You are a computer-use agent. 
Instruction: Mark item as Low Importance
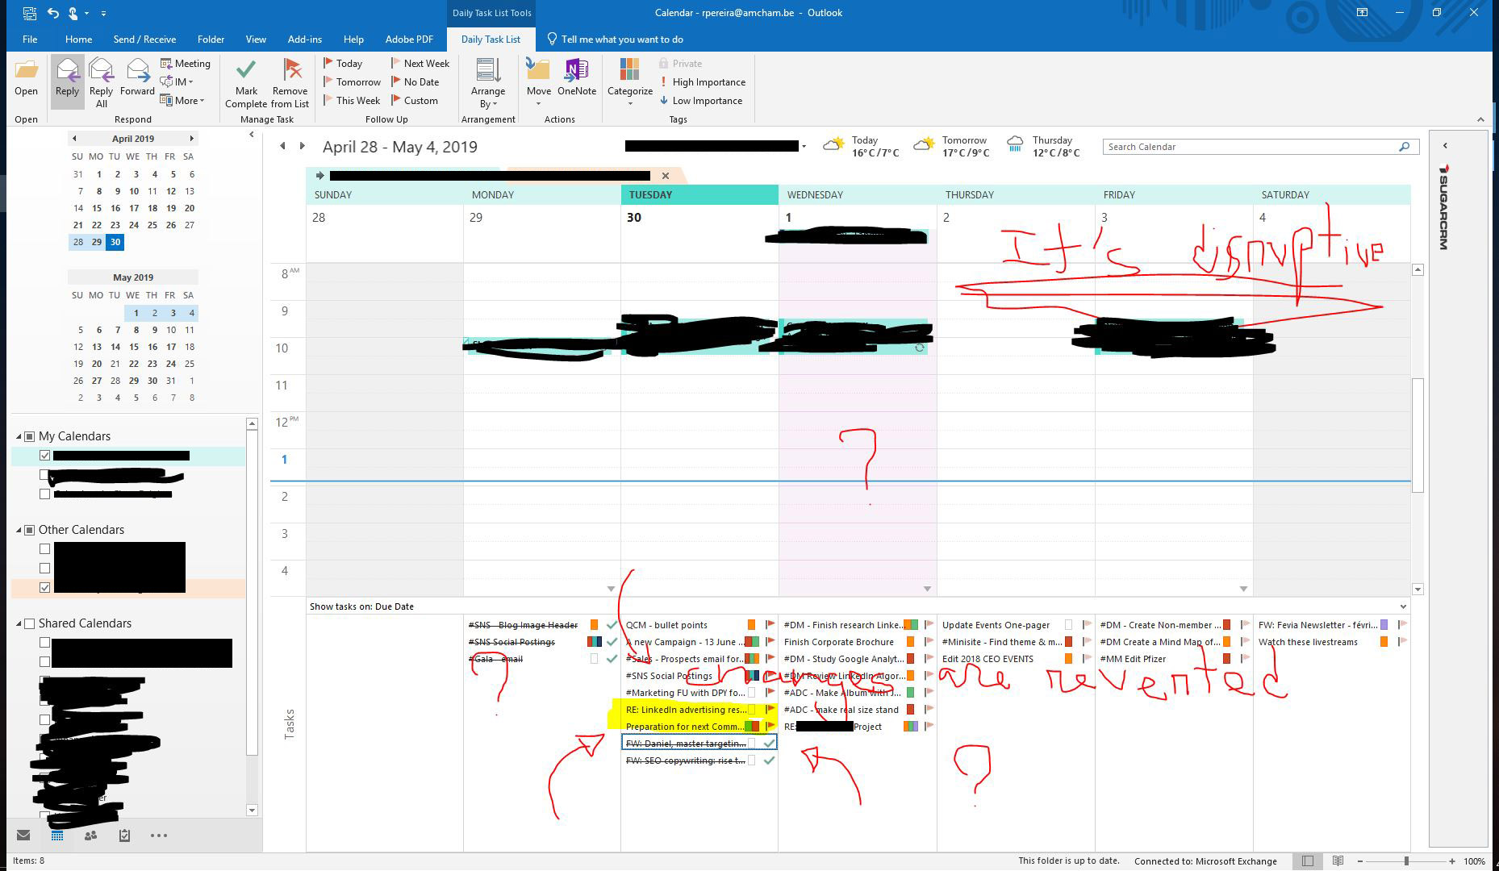pos(700,101)
